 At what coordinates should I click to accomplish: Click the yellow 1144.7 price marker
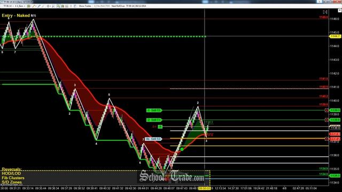(335, 36)
